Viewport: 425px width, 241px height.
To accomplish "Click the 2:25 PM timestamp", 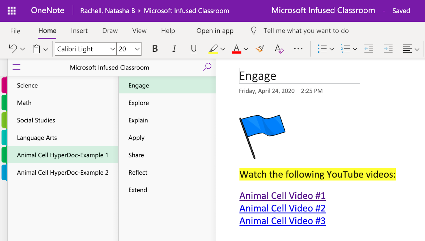I will point(312,91).
